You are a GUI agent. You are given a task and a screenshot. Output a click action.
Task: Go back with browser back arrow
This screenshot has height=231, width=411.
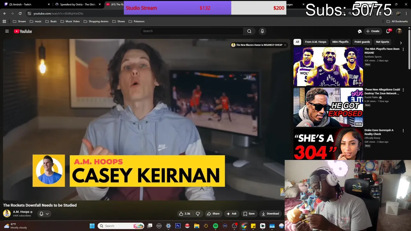(x=4, y=13)
